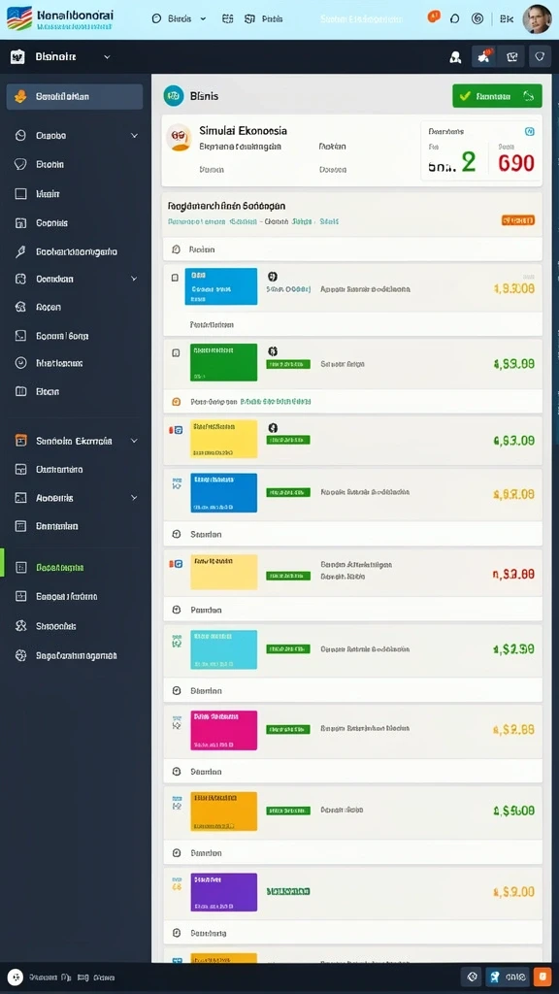Expand the Simulasi Ekonomia sidebar section chevron

tap(134, 441)
